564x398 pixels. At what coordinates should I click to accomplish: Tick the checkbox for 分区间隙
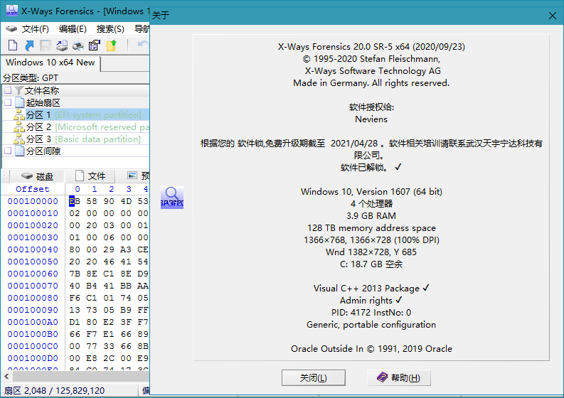point(8,151)
